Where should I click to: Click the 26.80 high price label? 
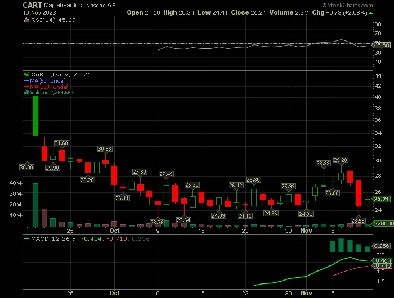253,180
